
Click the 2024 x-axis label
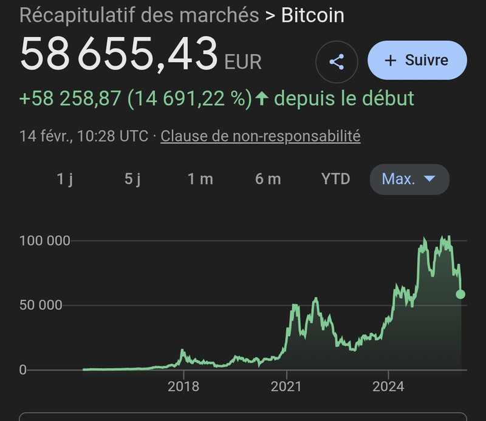[x=388, y=386]
